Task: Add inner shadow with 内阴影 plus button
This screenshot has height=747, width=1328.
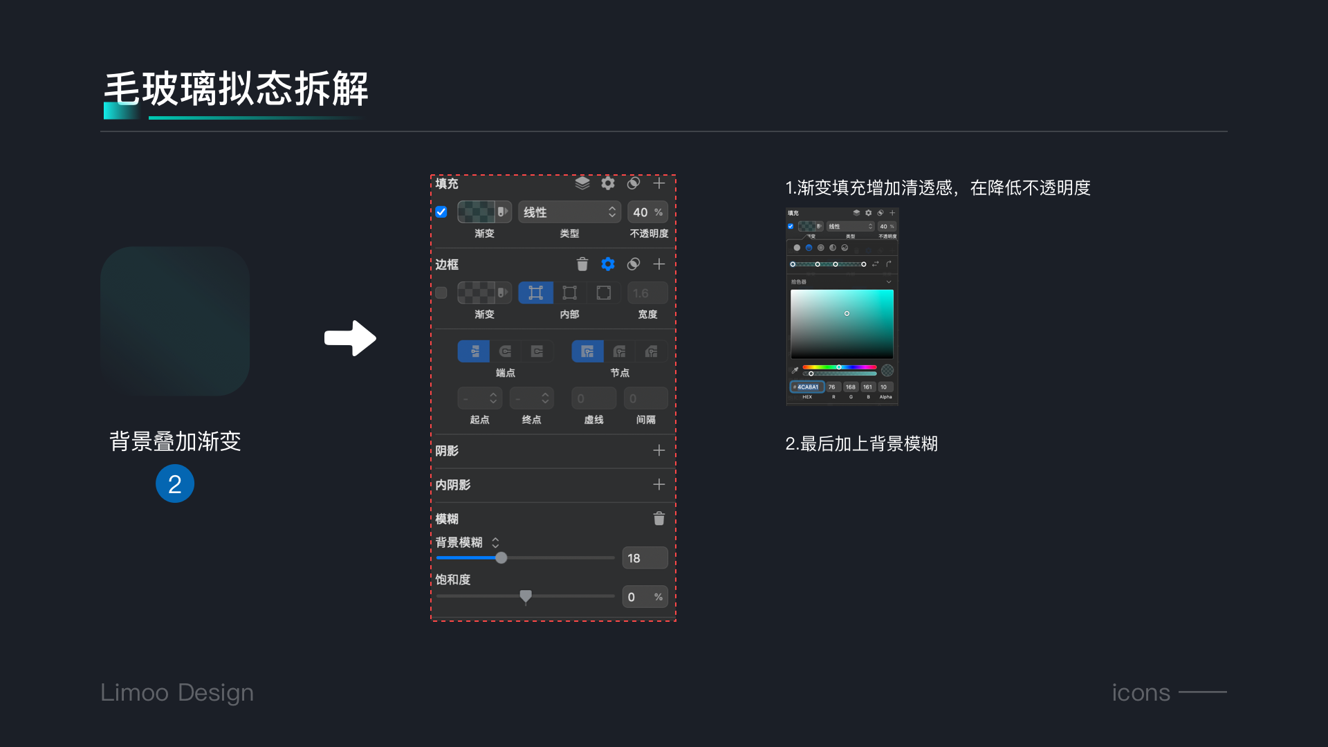Action: [x=659, y=485]
